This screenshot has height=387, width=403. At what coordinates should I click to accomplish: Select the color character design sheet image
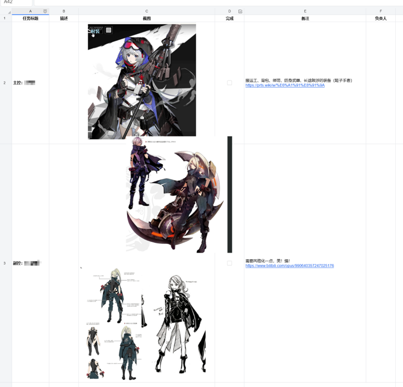(x=114, y=324)
